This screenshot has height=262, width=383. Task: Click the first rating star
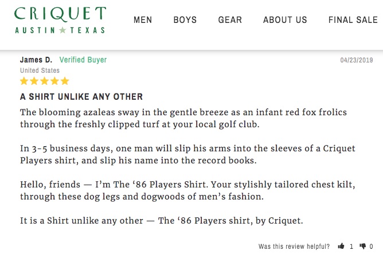[x=24, y=81]
